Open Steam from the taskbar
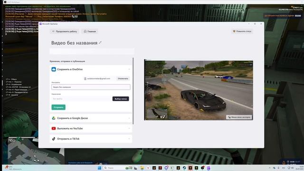Screen dimensions: 304x171 click(x=184, y=168)
